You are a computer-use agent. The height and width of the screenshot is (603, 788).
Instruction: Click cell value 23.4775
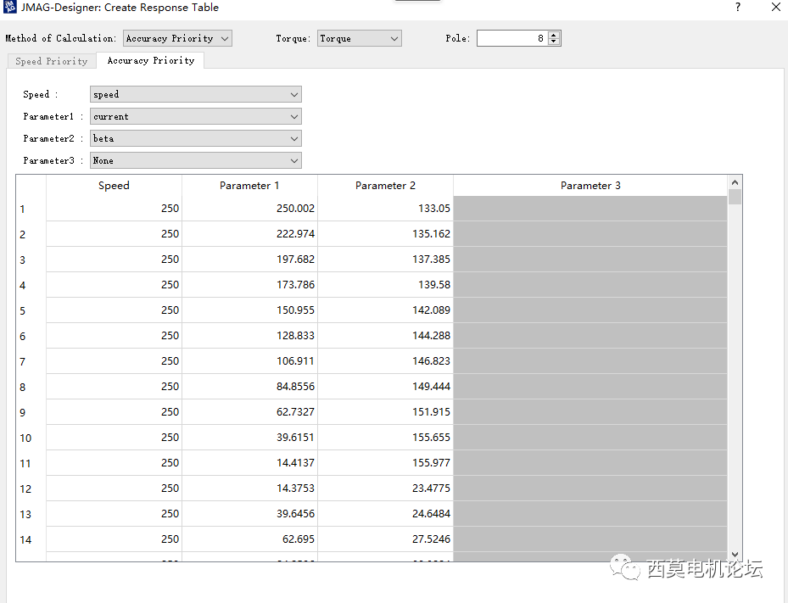[x=385, y=489]
